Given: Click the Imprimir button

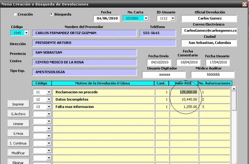Looking at the screenshot, I should coord(18,104).
